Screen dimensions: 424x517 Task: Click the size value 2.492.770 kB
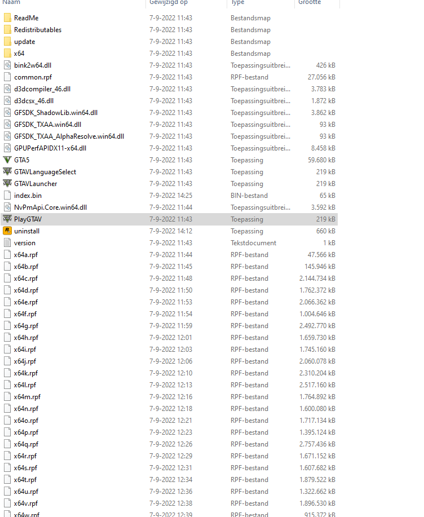[x=317, y=326]
